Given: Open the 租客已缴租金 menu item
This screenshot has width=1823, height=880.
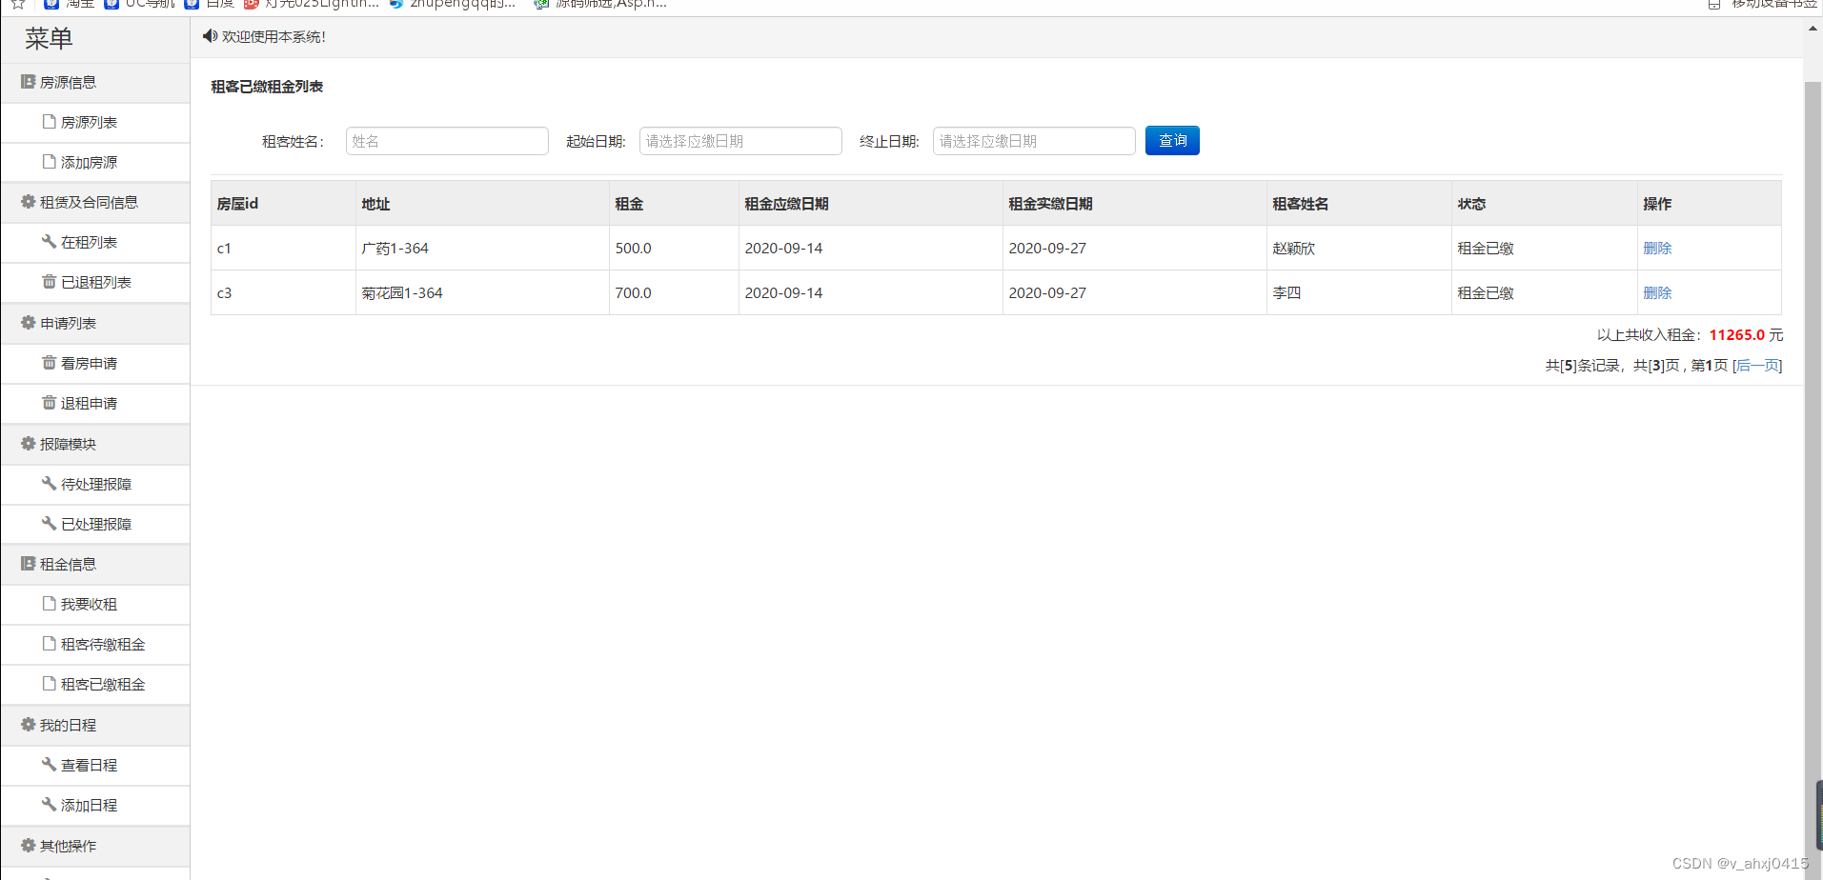Looking at the screenshot, I should [95, 685].
